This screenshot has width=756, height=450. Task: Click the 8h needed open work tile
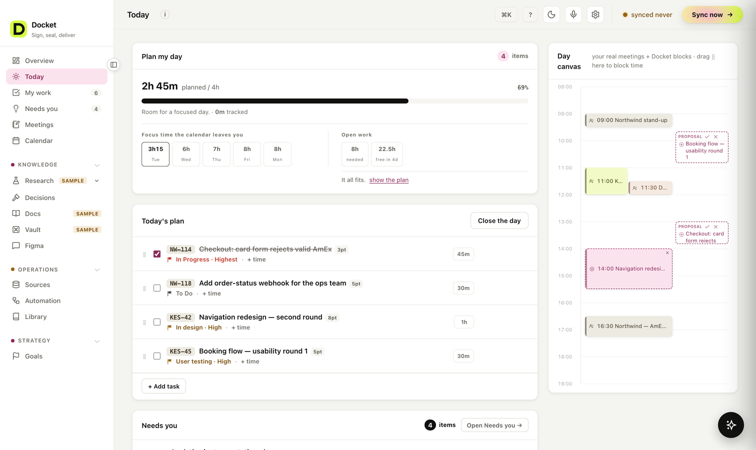[355, 154]
